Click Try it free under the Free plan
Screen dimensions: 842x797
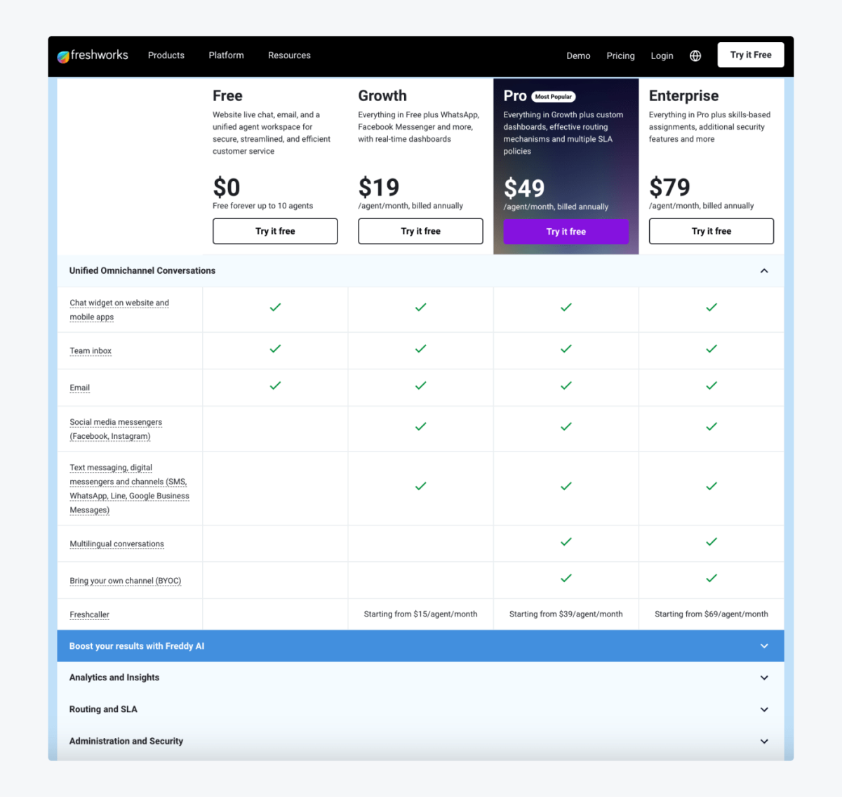(x=274, y=231)
